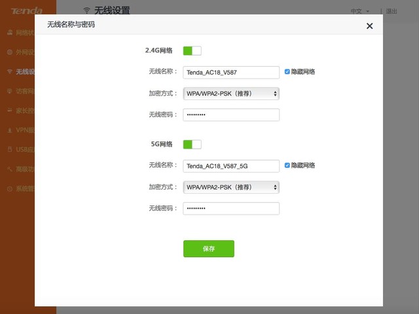This screenshot has width=419, height=314.
Task: Open internet settings globe icon
Action: point(9,52)
